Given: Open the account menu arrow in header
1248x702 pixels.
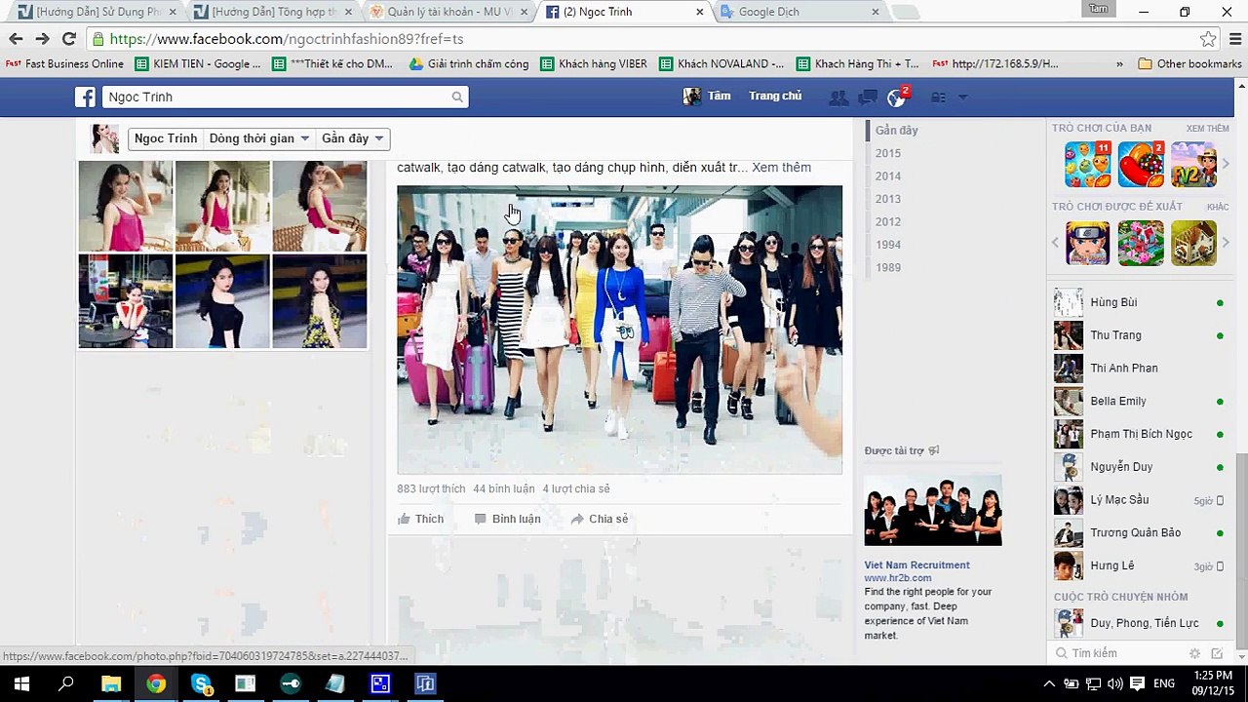Looking at the screenshot, I should [962, 97].
